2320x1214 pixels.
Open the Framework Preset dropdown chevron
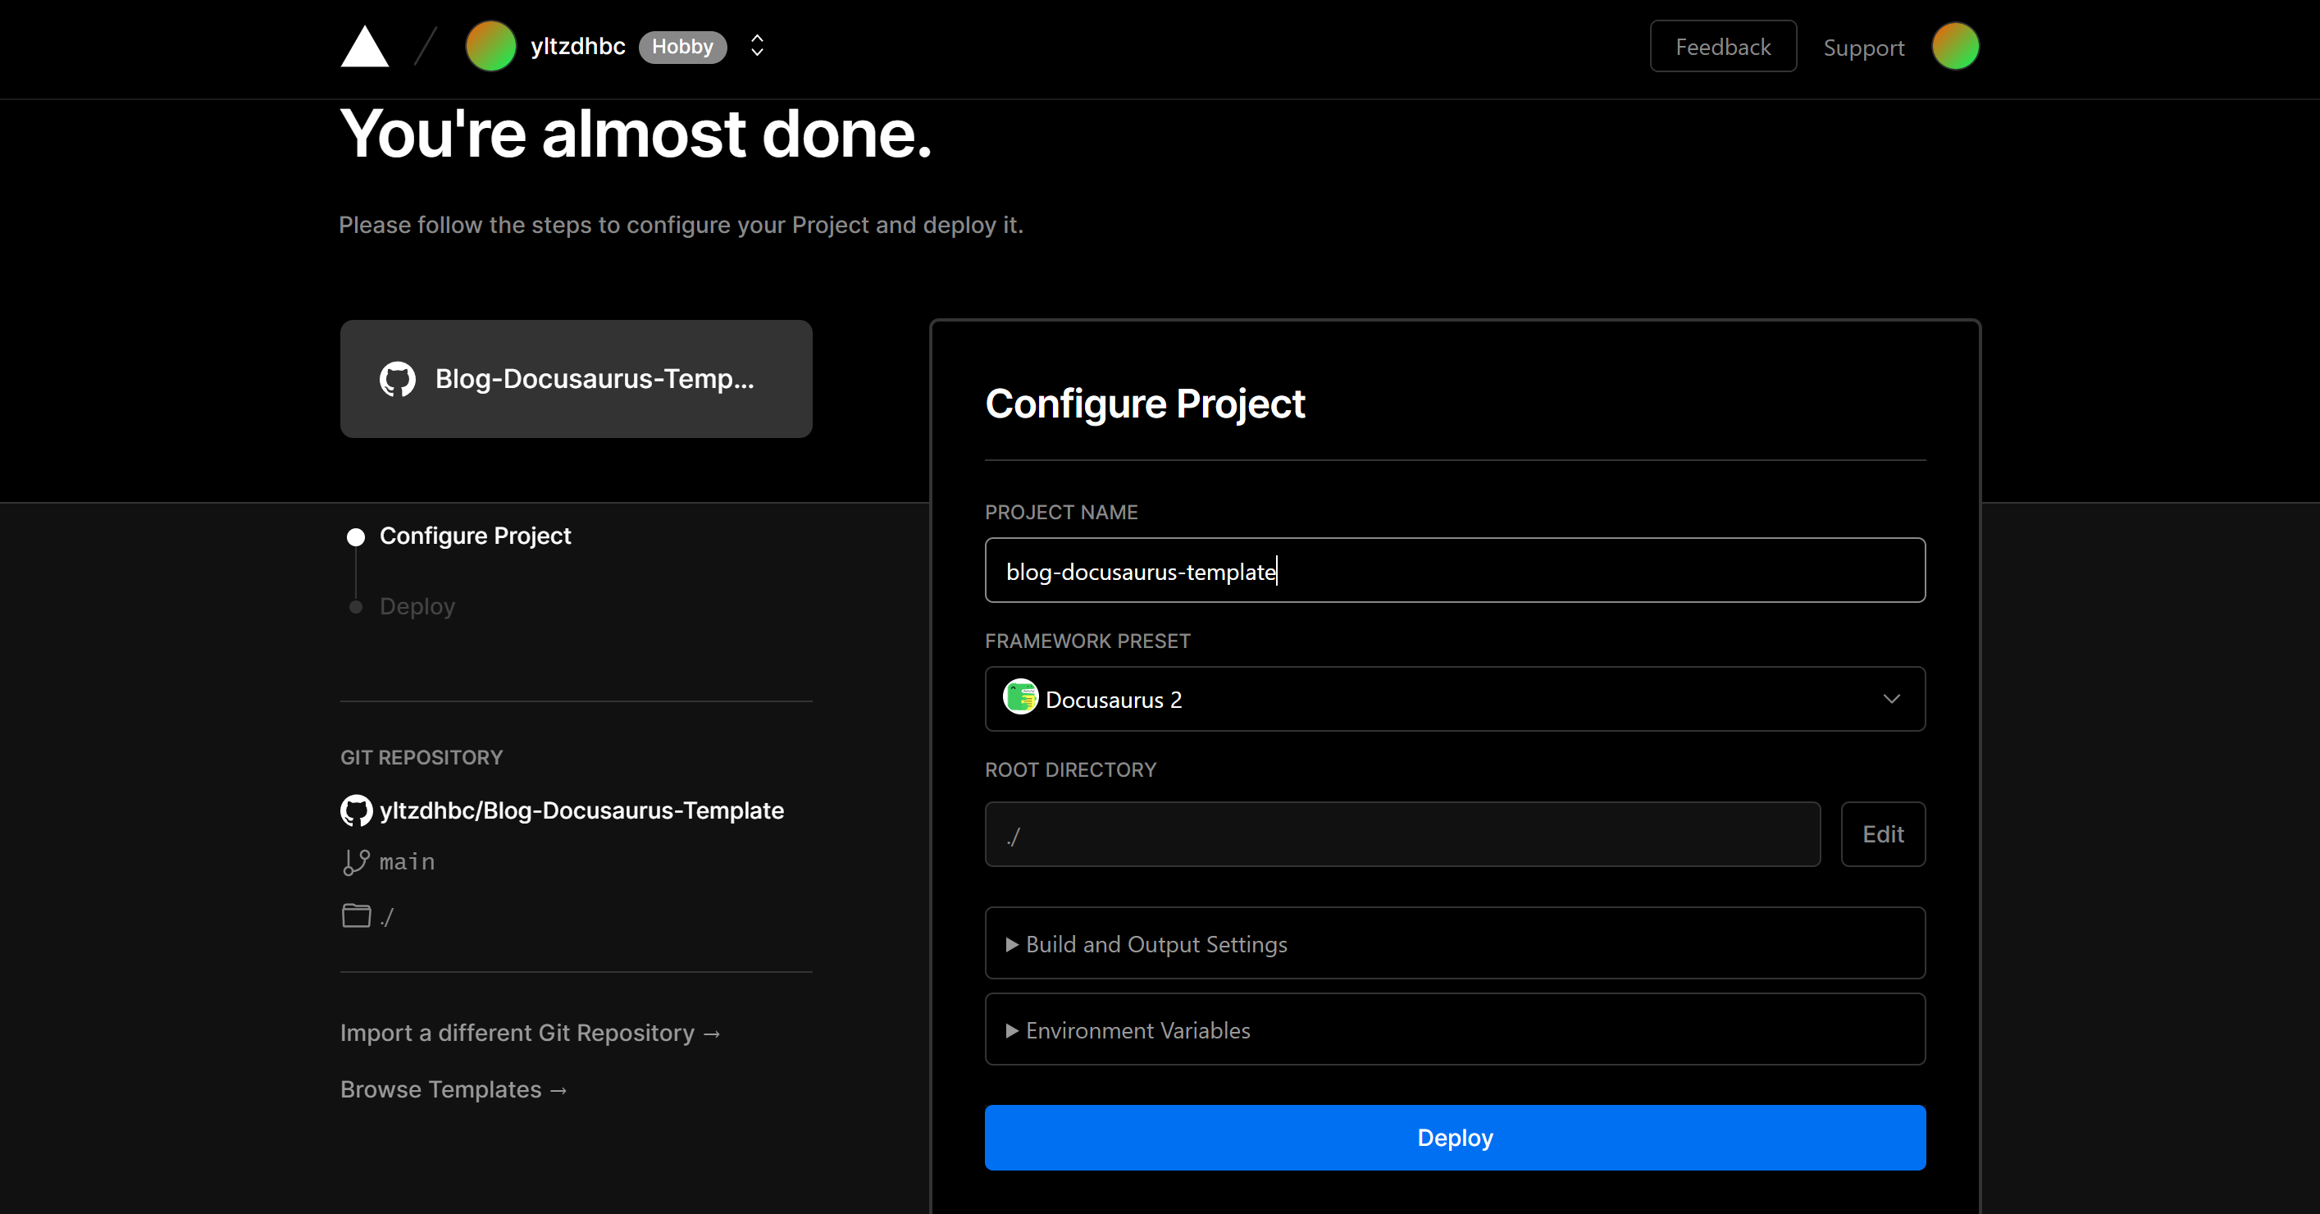pos(1891,699)
